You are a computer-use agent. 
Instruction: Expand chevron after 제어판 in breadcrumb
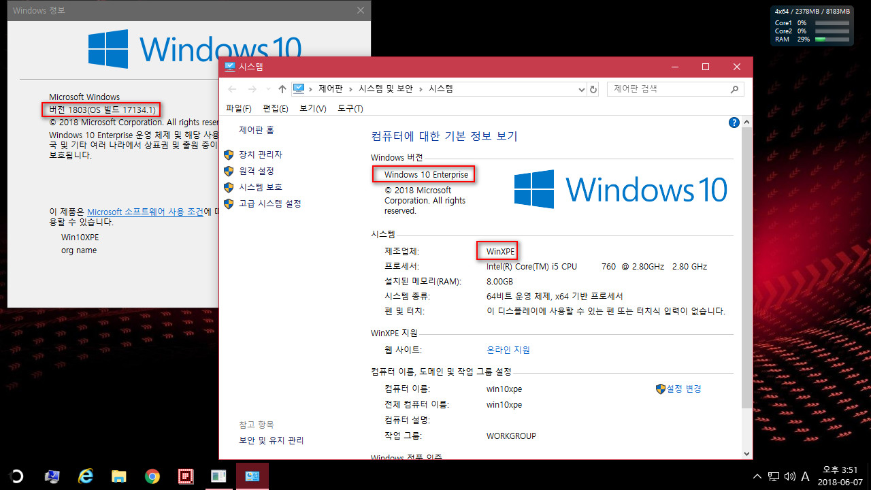coord(350,89)
